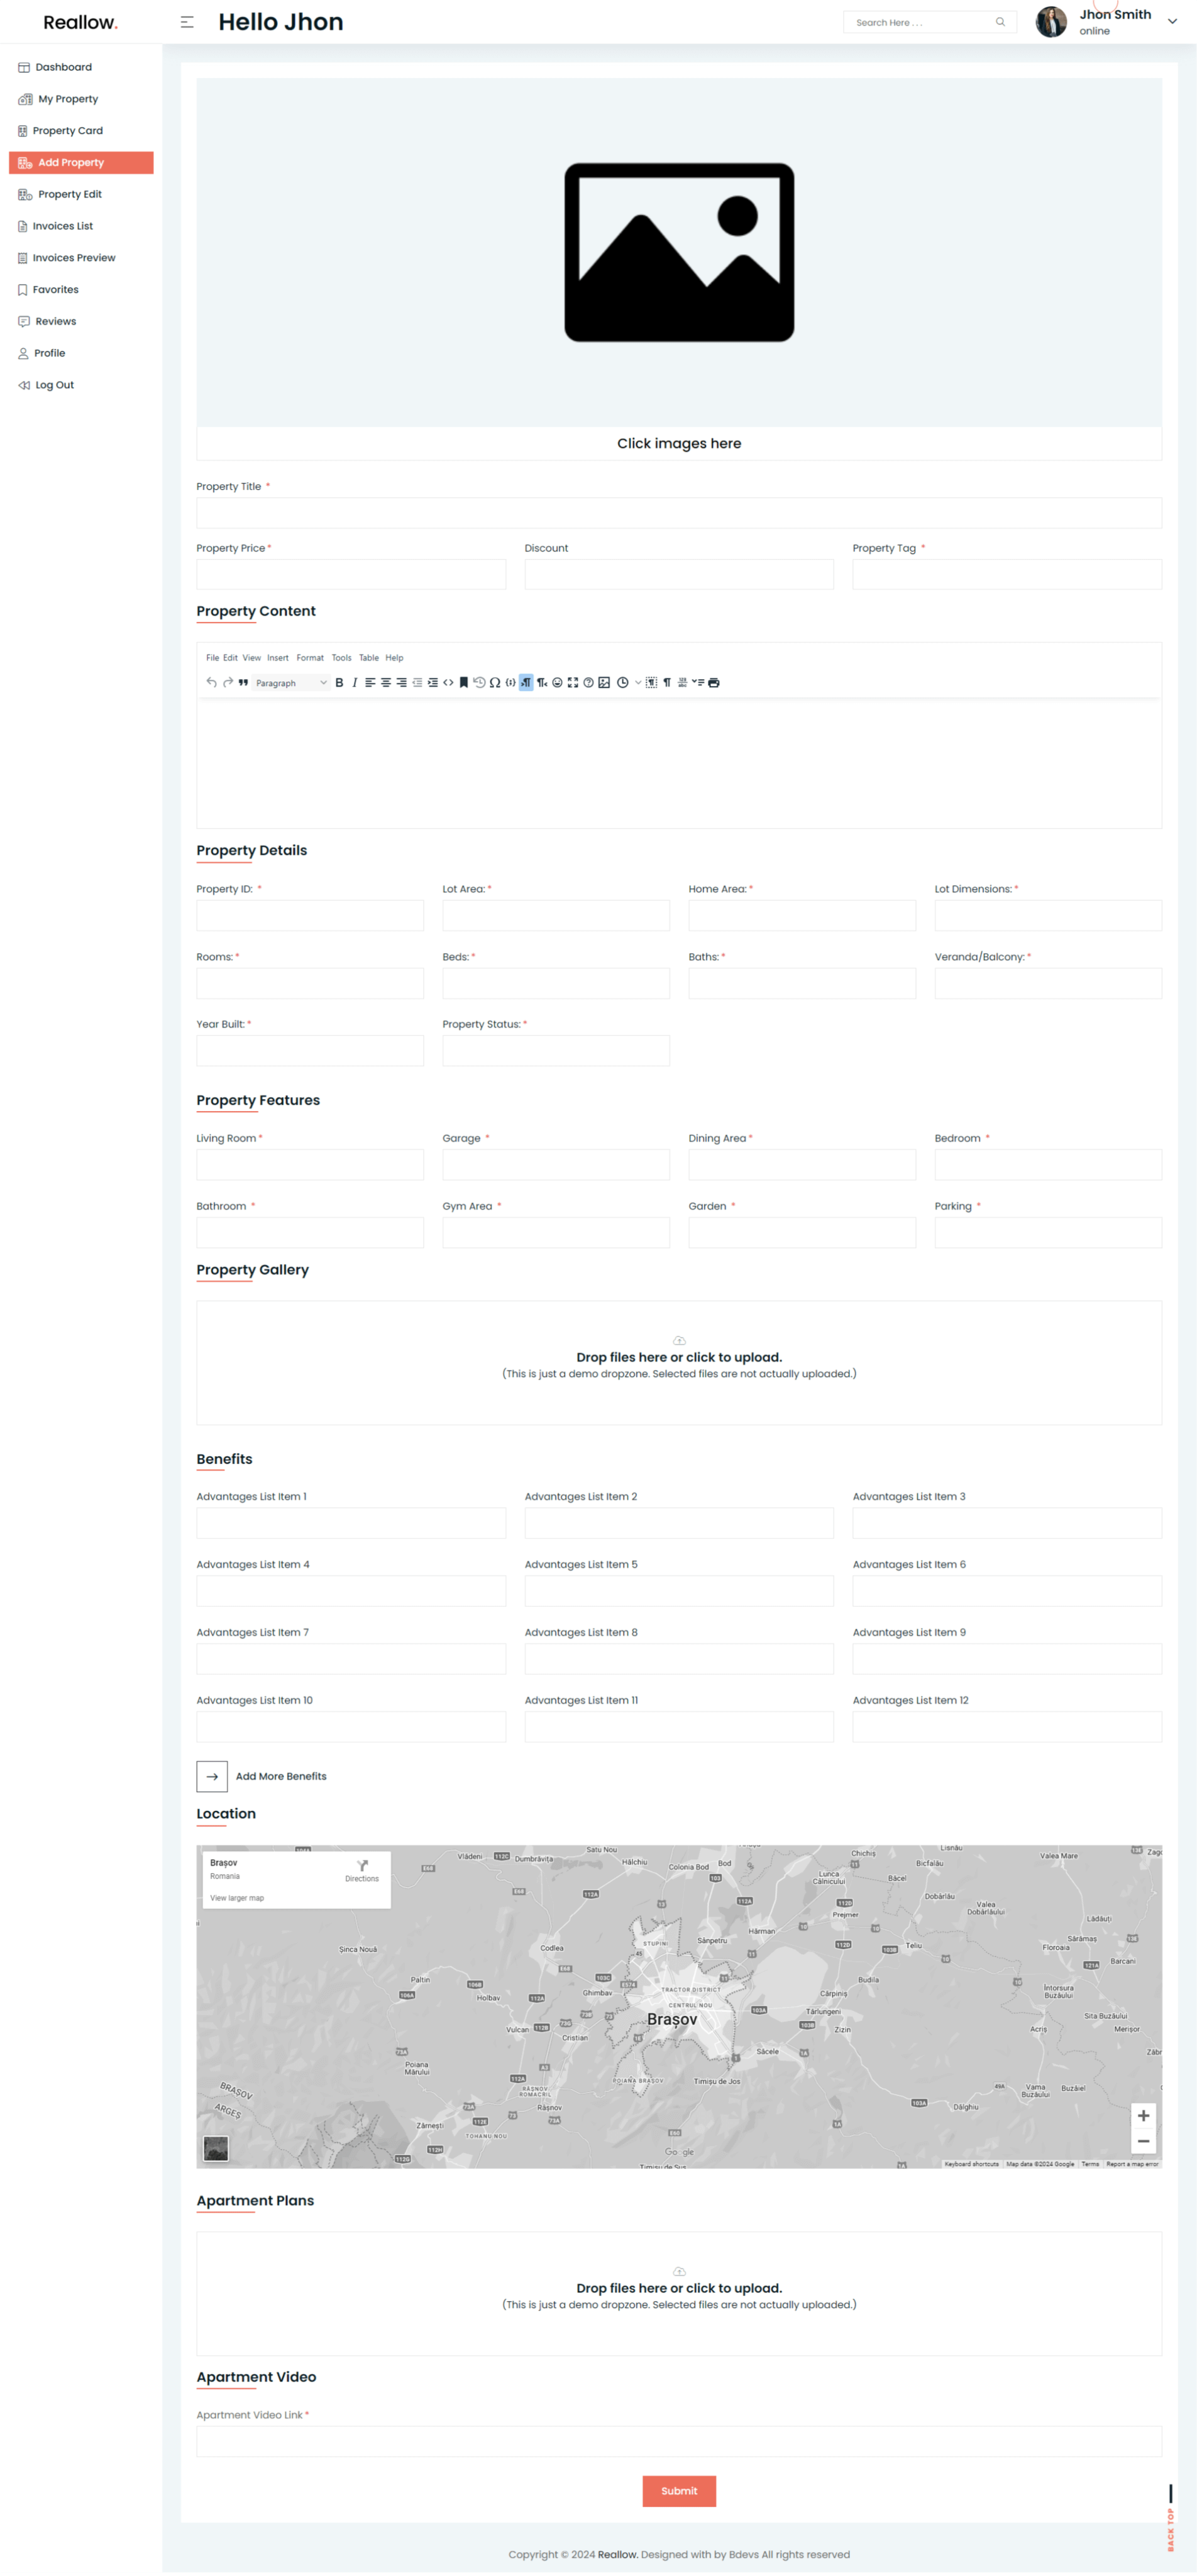Submit the property form
This screenshot has height=2576, width=1197.
[679, 2491]
